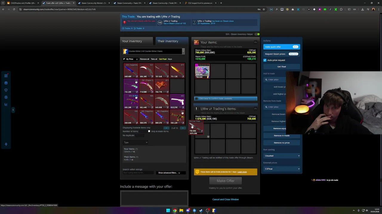Open the Item sorting Unsorted dropdown

pos(282,156)
